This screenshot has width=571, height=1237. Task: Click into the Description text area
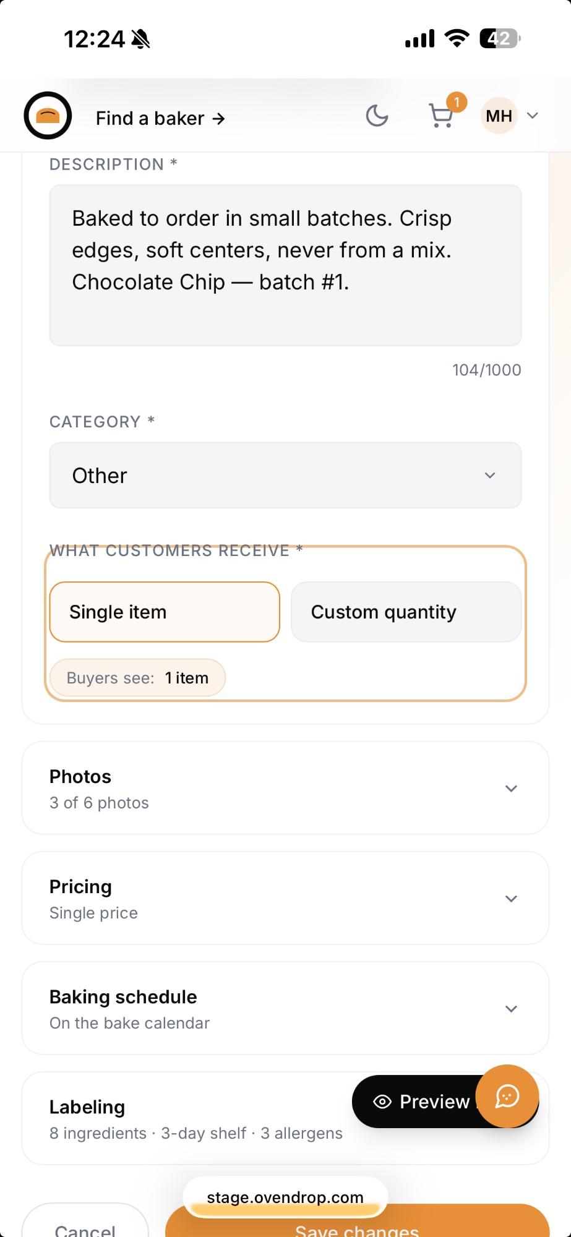[285, 265]
